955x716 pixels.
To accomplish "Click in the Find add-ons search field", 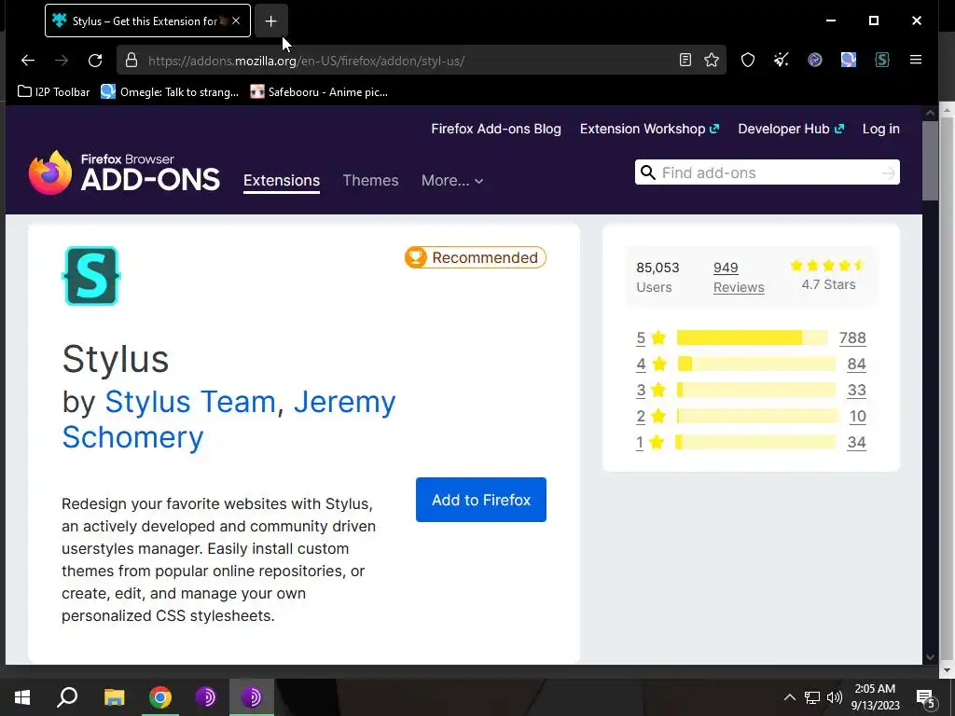I will point(768,172).
